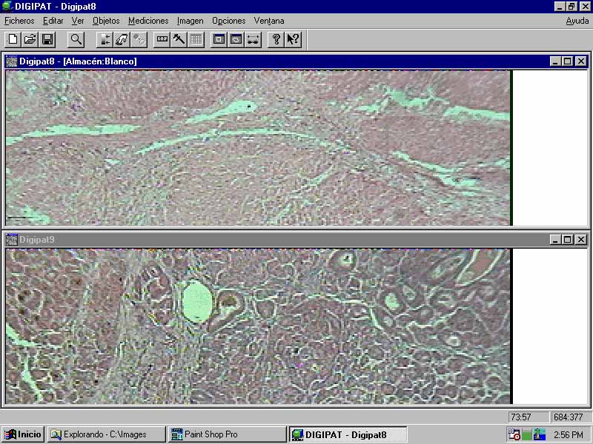Open the Ficheros menu
Screen dimensions: 593x444
point(19,21)
